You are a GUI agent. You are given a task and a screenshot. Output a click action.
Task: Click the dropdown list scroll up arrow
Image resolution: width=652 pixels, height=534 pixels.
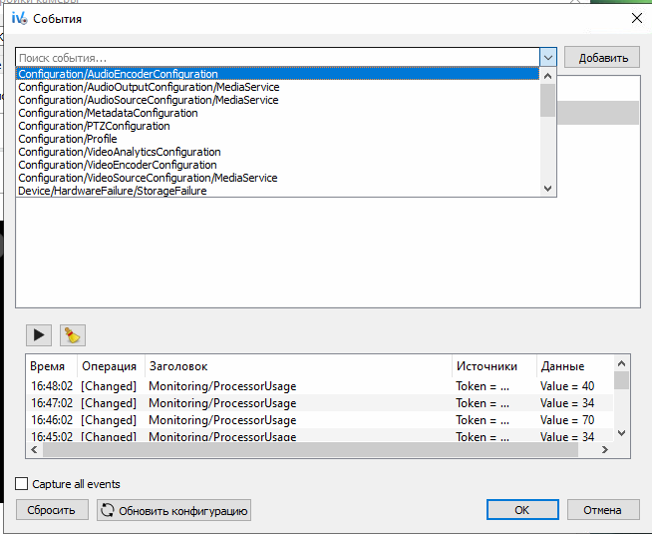(x=547, y=76)
